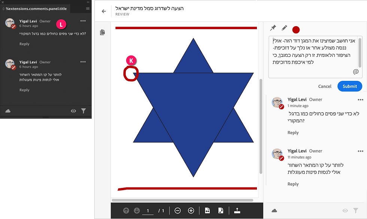Reply to the 1 minute ago comment
367x219 pixels.
[293, 133]
